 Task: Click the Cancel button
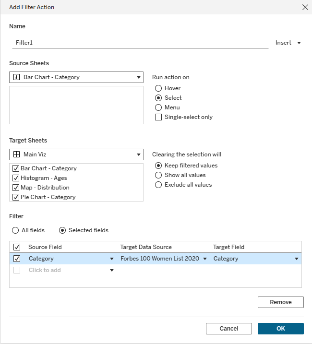(x=228, y=329)
